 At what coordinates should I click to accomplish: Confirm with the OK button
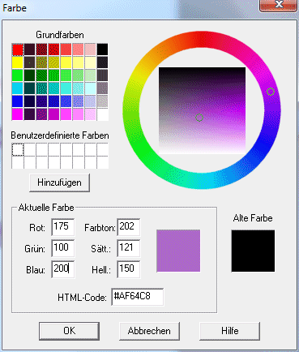tap(70, 331)
